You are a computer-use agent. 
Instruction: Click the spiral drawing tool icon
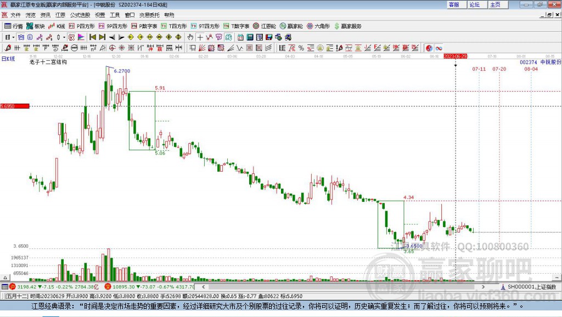pyautogui.click(x=55, y=48)
